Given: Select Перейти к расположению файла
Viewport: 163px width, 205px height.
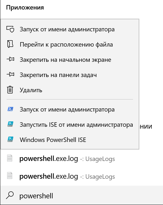Looking at the screenshot, I should pyautogui.click(x=70, y=44).
